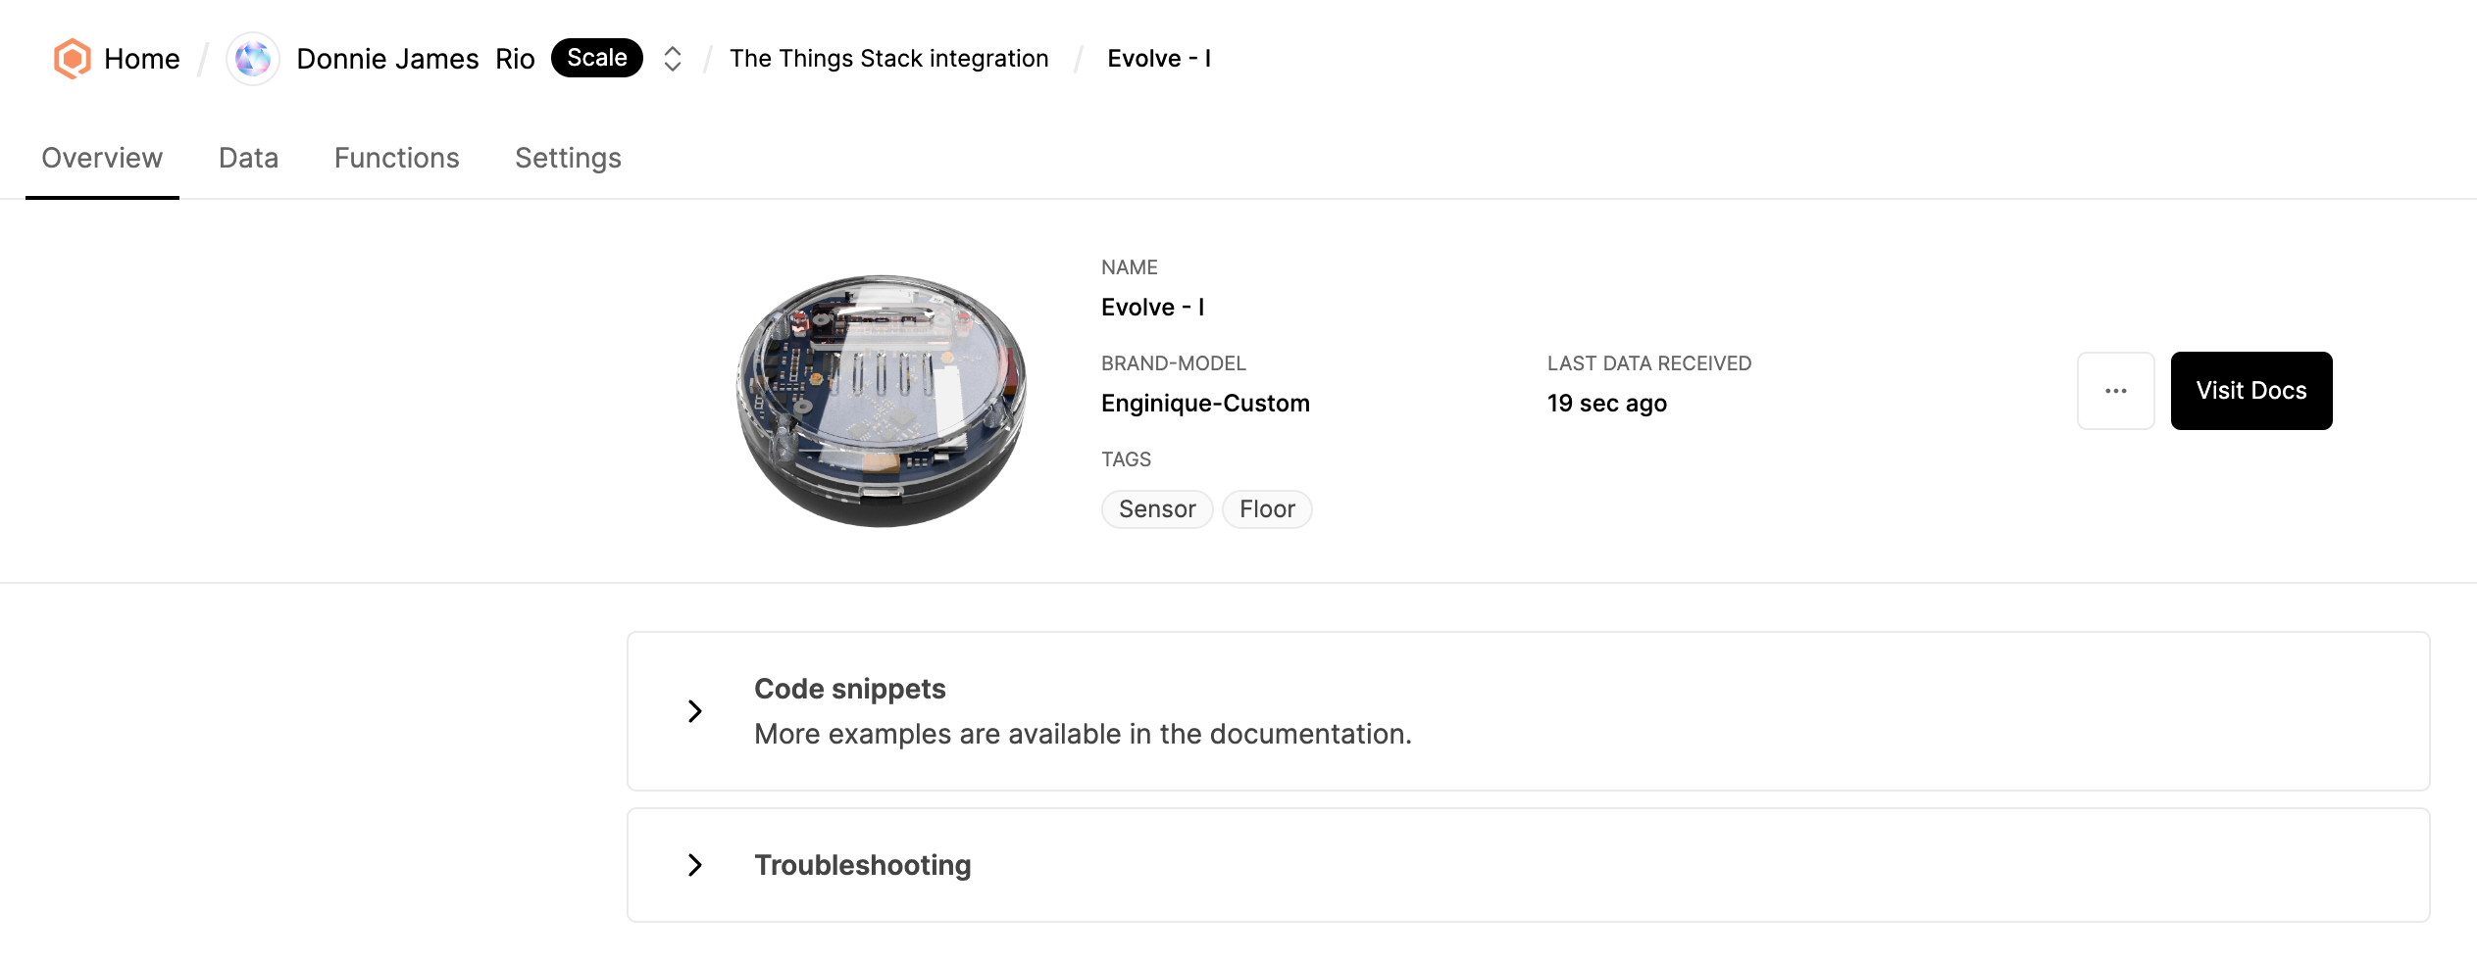This screenshot has height=962, width=2477.
Task: Click the Donnie James avatar icon
Action: (253, 59)
